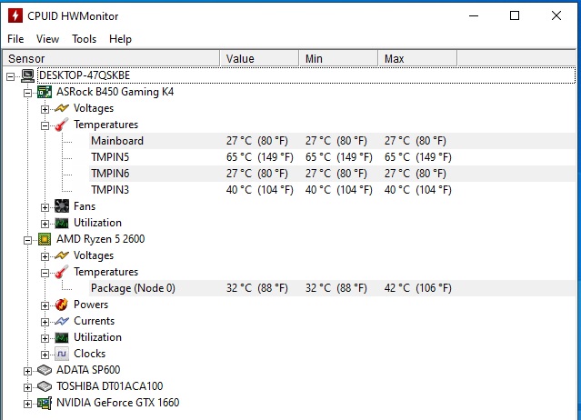
Task: Click the Currents wave icon
Action: click(62, 321)
